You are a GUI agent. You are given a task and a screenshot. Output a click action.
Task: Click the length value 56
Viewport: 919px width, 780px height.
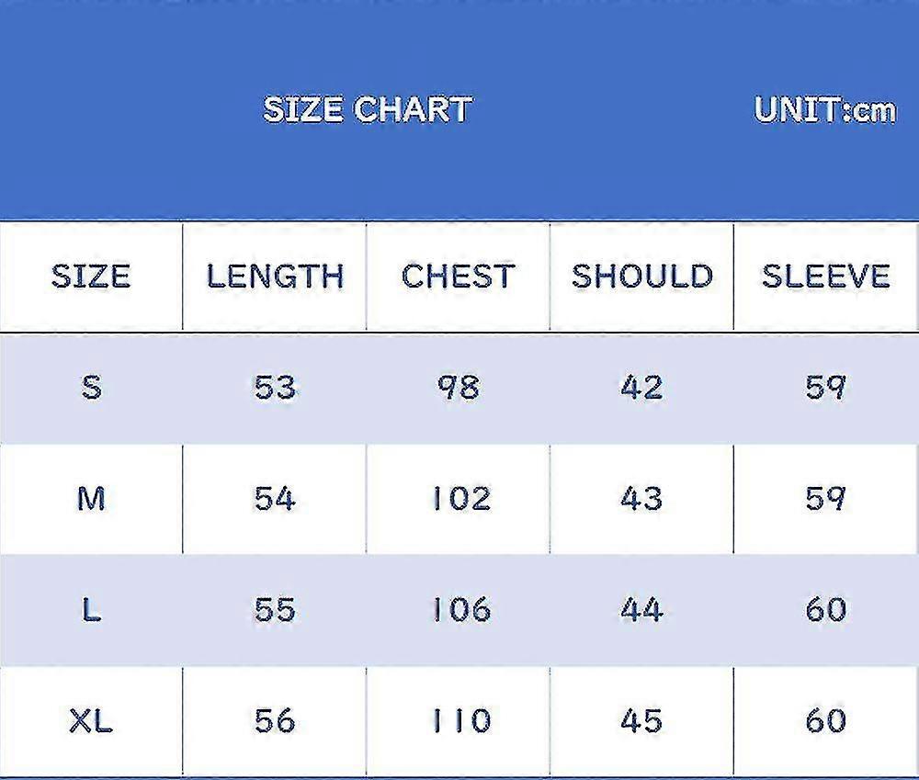[275, 721]
